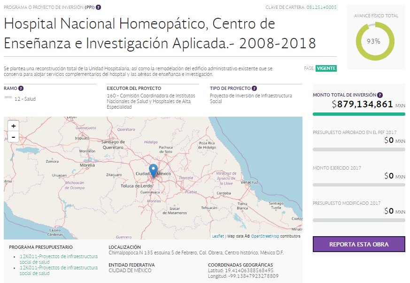Click the RAMO help question-mark icon
Image resolution: width=410 pixels, height=283 pixels.
[x=21, y=89]
